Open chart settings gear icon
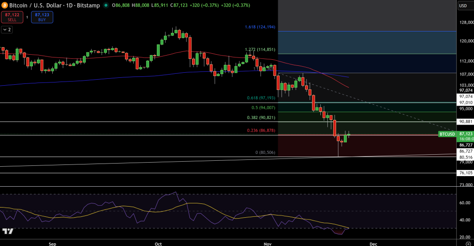Image resolution: width=474 pixels, height=246 pixels. pos(468,244)
